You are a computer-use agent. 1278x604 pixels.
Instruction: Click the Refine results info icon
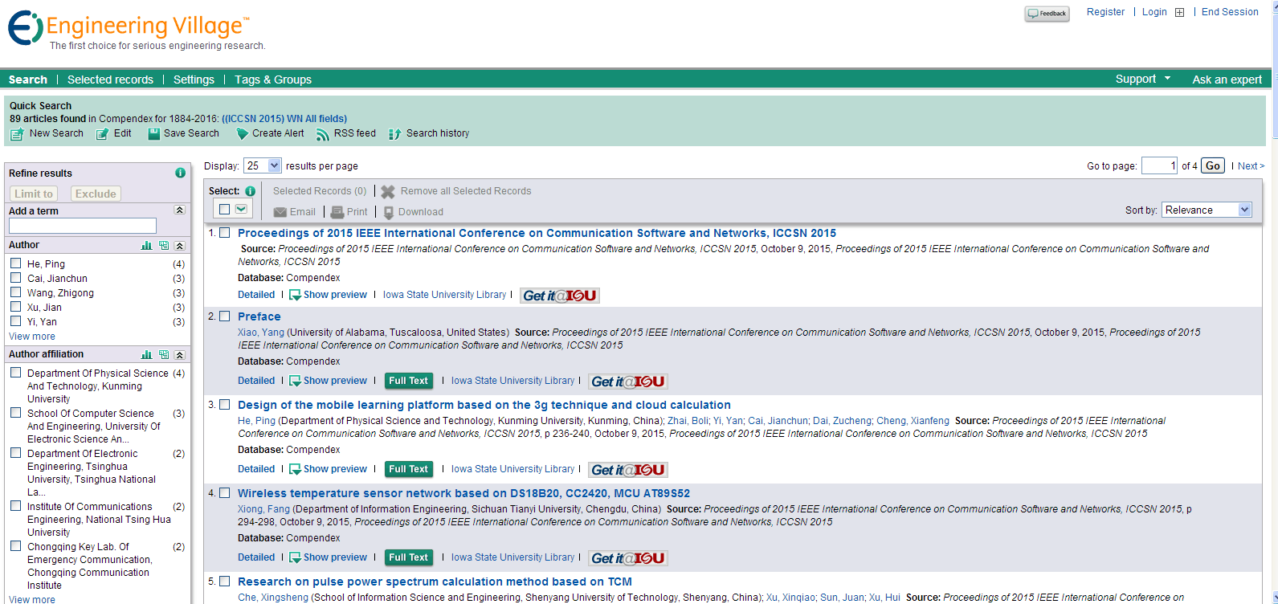click(180, 173)
